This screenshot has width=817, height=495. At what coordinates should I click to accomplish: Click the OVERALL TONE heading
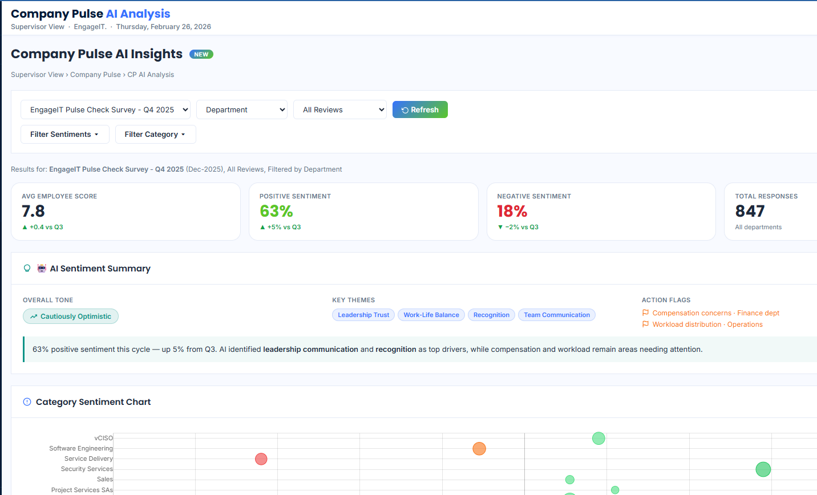click(x=48, y=300)
